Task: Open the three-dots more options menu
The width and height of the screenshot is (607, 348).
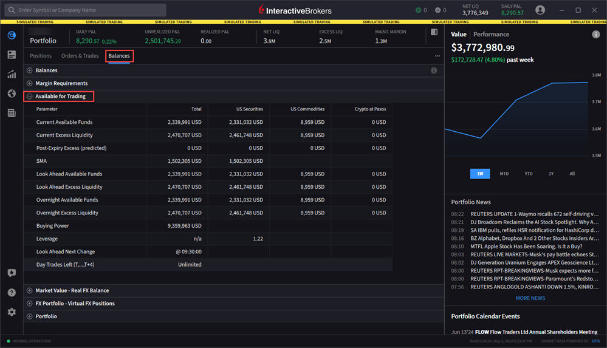Action: 437,56
